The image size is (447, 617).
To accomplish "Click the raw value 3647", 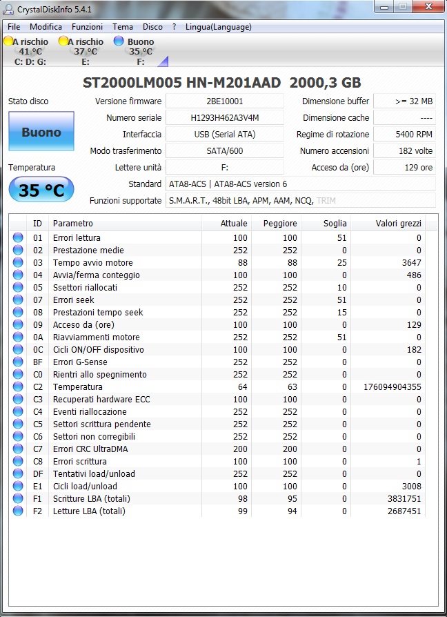I will tap(411, 262).
